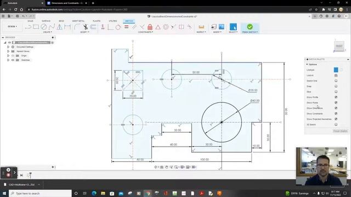The width and height of the screenshot is (351, 197).
Task: Open the Design workspace dropdown
Action: click(12, 27)
